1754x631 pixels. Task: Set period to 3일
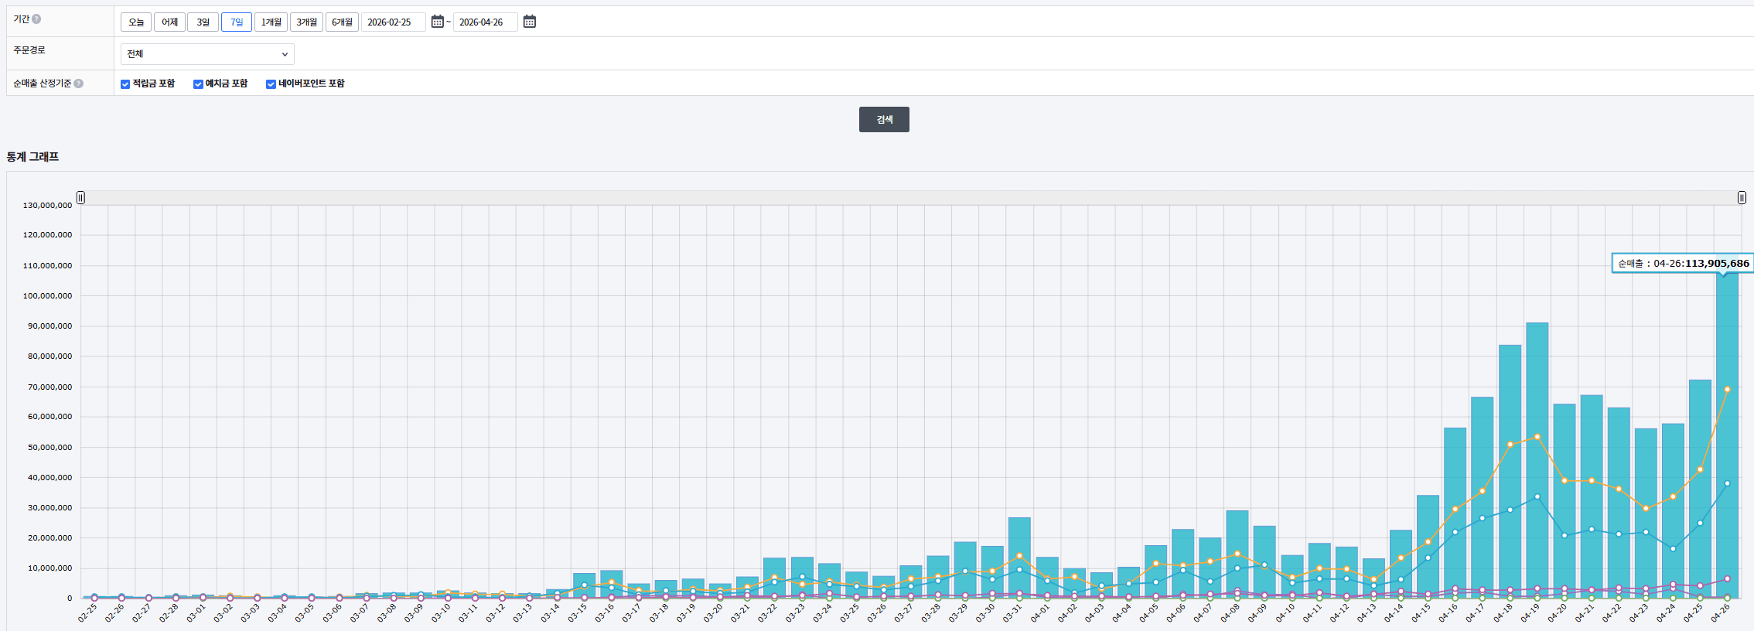203,22
